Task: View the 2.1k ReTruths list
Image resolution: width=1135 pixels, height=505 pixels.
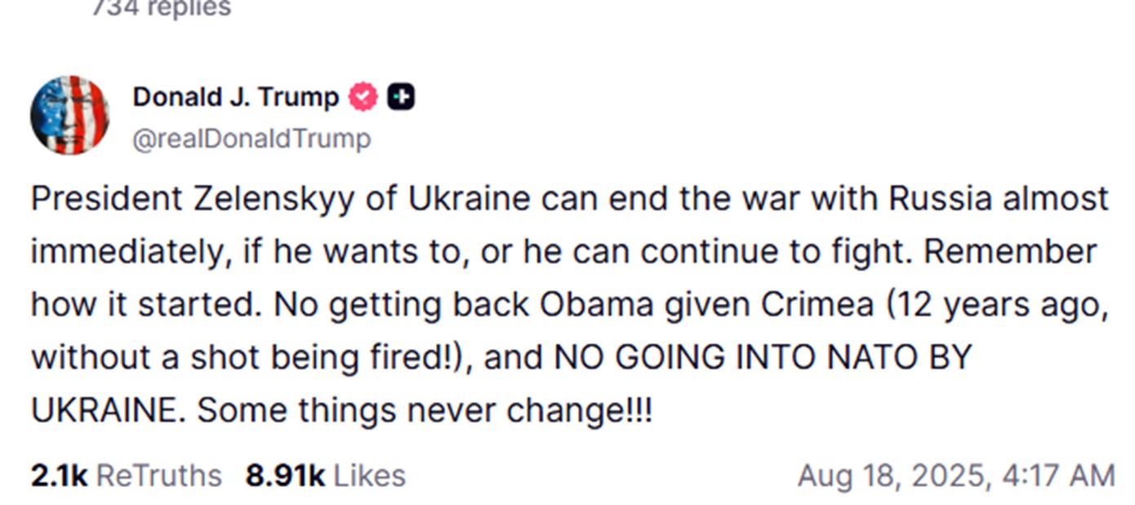Action: tap(126, 476)
